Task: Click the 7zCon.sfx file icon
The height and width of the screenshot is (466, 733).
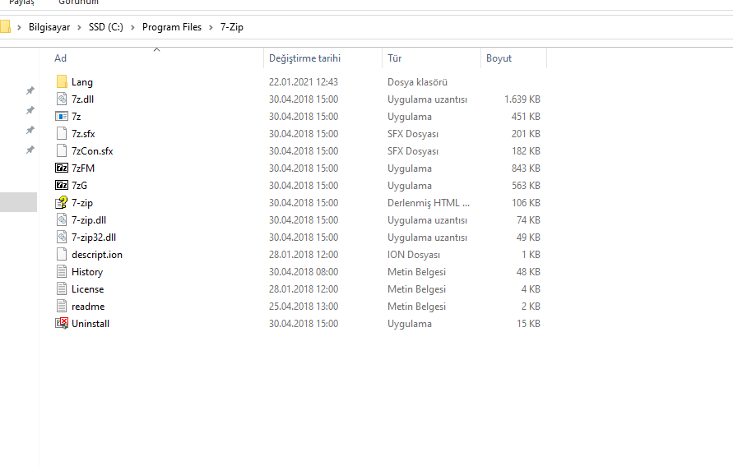Action: tap(62, 151)
